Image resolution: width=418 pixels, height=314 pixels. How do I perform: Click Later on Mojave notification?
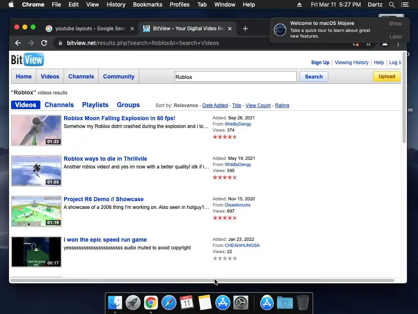(395, 36)
